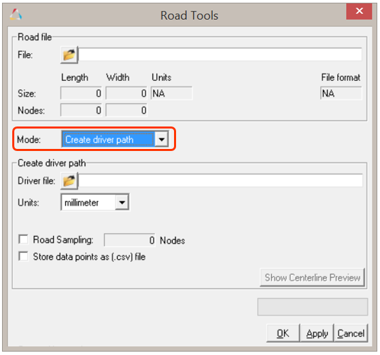Click the File format NA field
Screen dimensions: 380x355
pyautogui.click(x=341, y=93)
